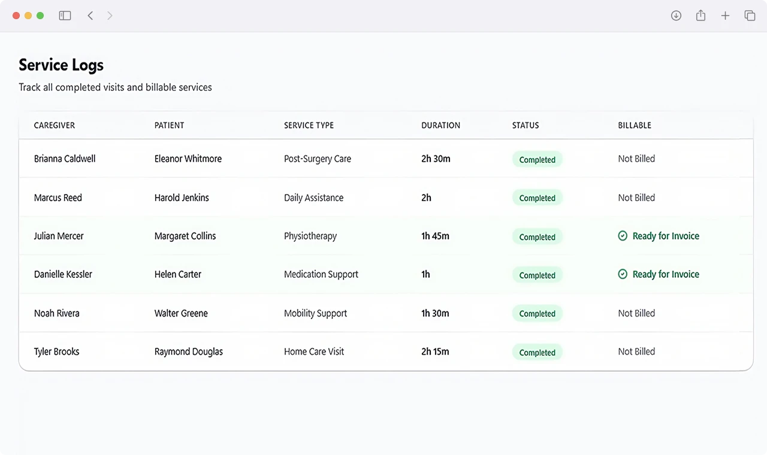Click Daily Assistance service type
This screenshot has height=455, width=767.
(x=314, y=198)
